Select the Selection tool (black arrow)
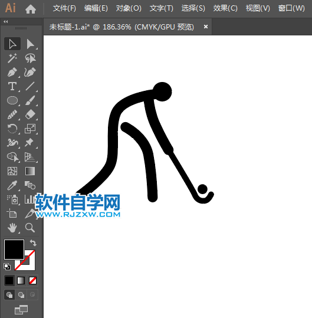Image resolution: width=312 pixels, height=318 pixels. [12, 44]
